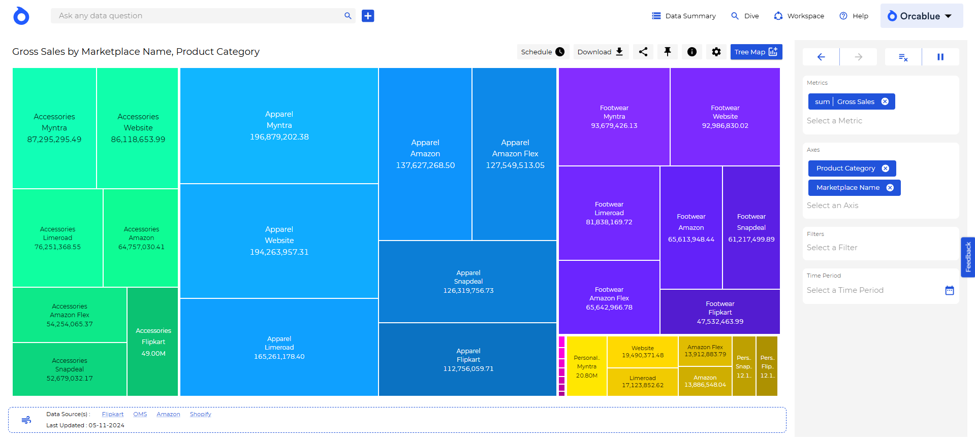
Task: Open the Workspace menu
Action: [x=799, y=16]
